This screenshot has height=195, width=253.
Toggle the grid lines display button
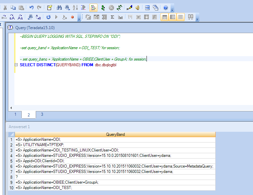coord(181,17)
